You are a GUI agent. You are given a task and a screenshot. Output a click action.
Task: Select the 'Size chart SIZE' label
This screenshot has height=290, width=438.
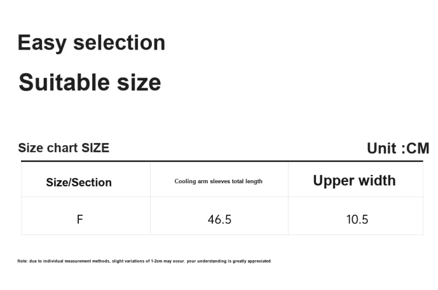64,148
